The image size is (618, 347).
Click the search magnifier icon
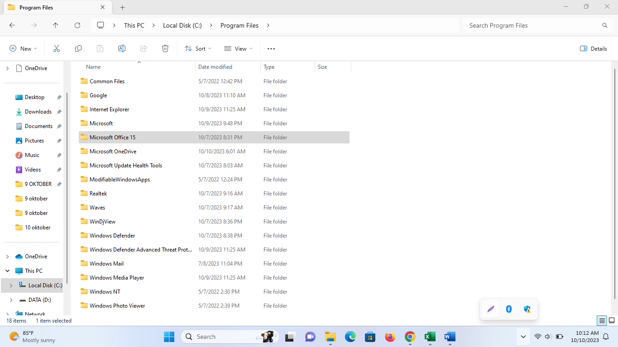605,25
